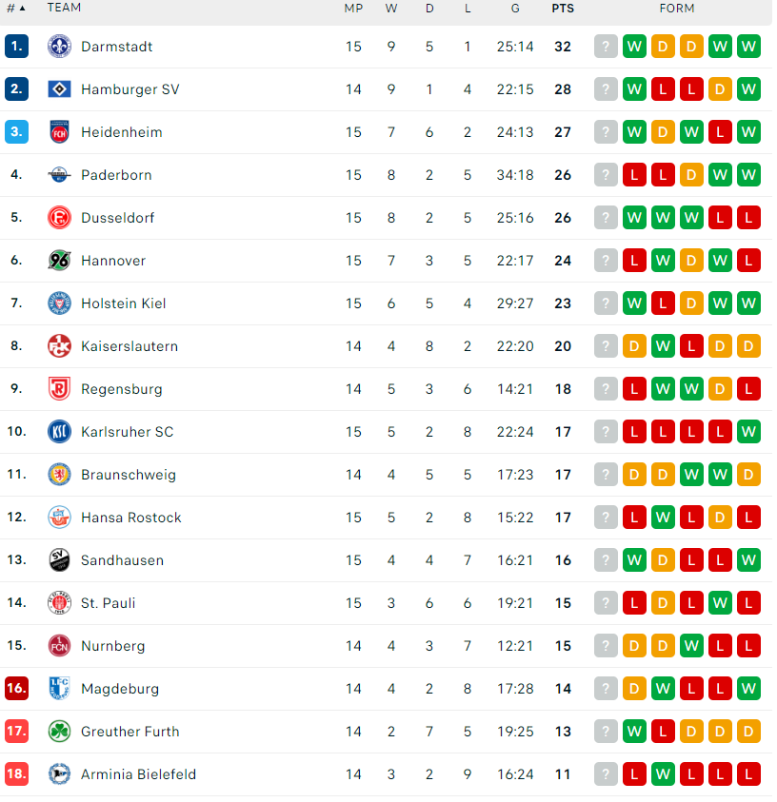The image size is (777, 802).
Task: Sort table by MP column header
Action: (353, 9)
